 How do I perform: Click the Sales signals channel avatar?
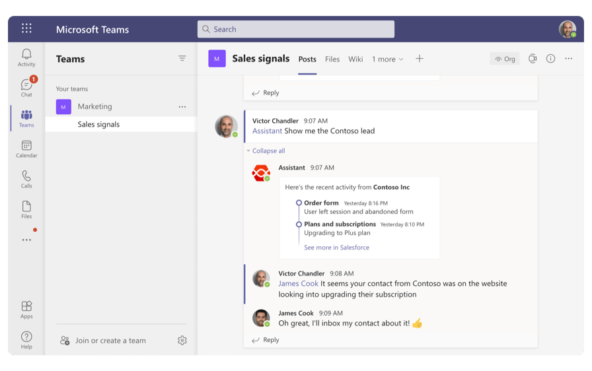(x=217, y=59)
